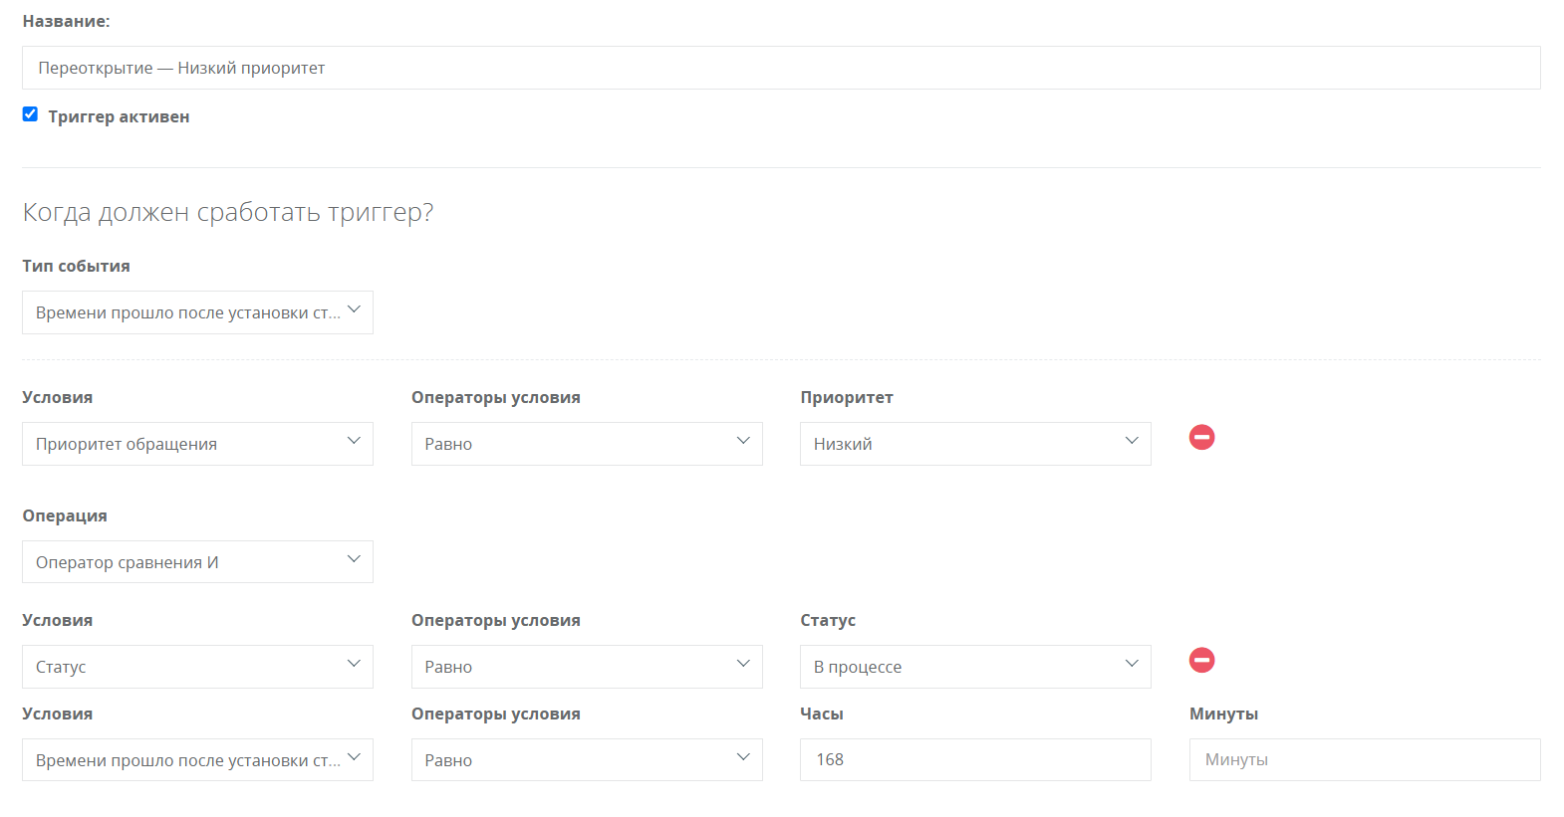Open the В процессе status dropdown
1564x817 pixels.
click(975, 667)
